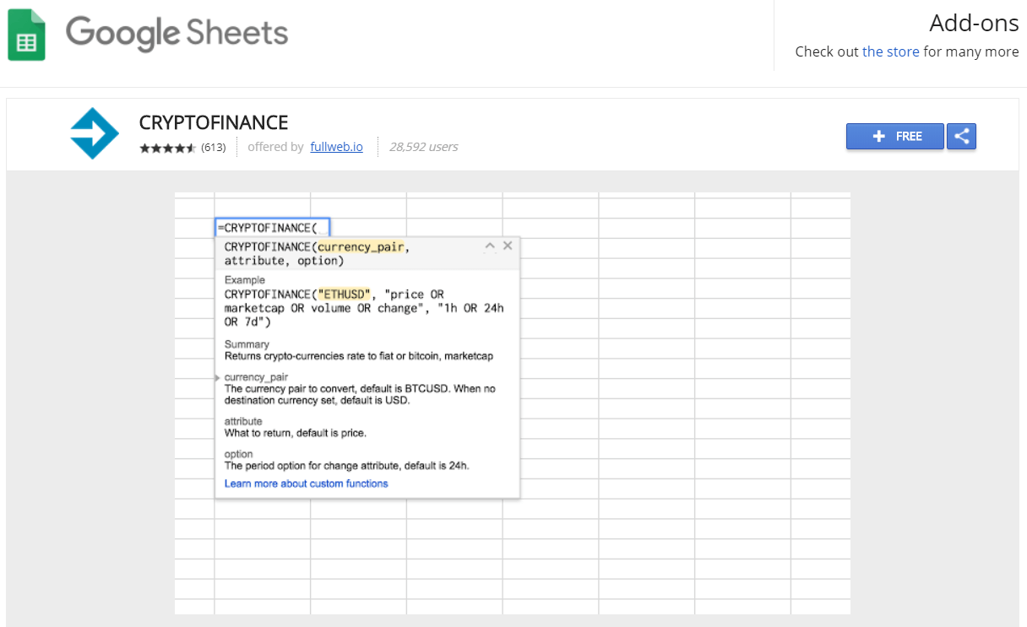Screen dimensions: 1027x627
Task: Click the currency_pair parameter arrow marker
Action: click(218, 378)
